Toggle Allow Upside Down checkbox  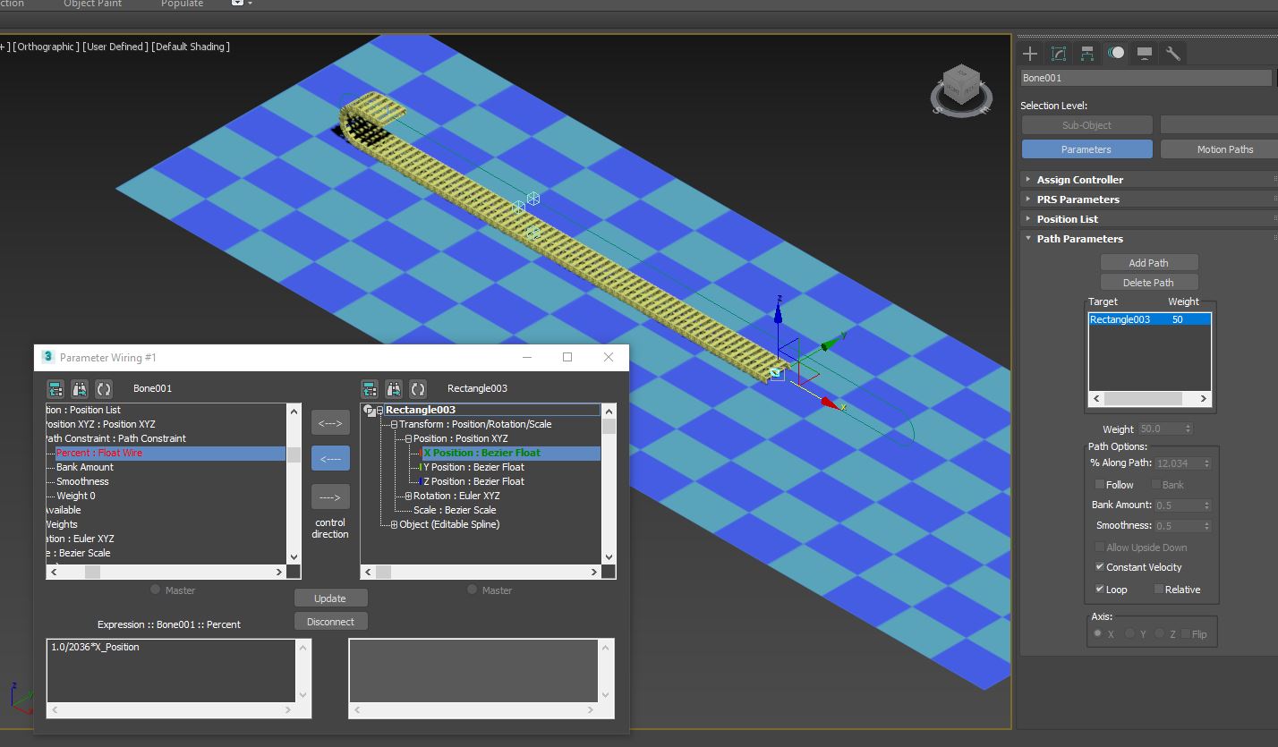coord(1100,548)
